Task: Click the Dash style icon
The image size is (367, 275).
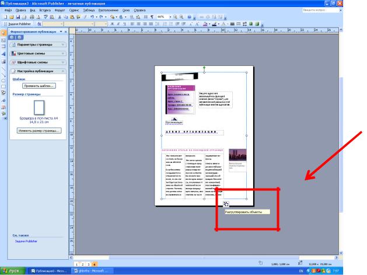Action: click(x=239, y=24)
